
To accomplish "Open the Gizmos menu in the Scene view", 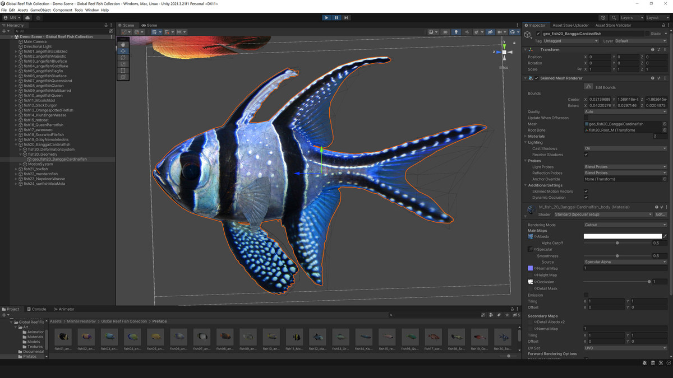I will (x=513, y=32).
